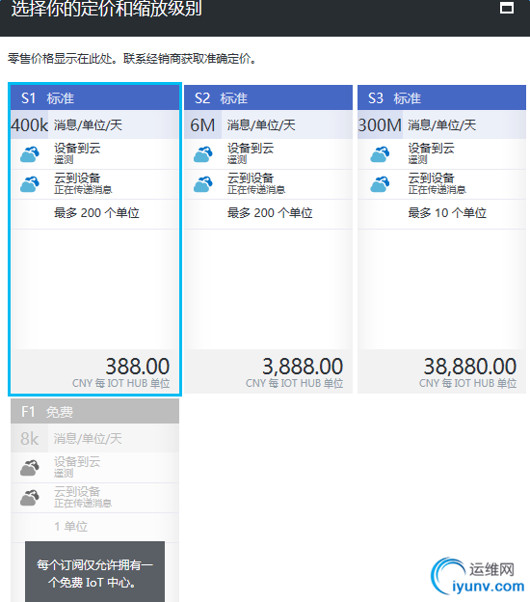Viewport: 530px width, 602px height.
Task: Click the 选择你的定价和缩放级别 blade title
Action: click(106, 9)
